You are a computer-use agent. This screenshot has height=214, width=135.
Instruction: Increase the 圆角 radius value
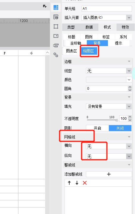(x=130, y=87)
